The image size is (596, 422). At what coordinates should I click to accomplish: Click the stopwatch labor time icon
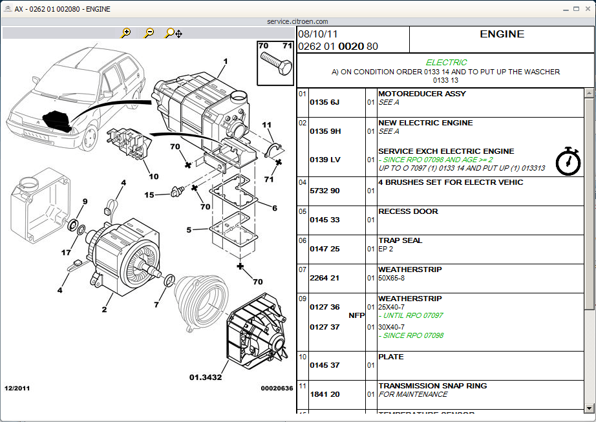click(568, 160)
